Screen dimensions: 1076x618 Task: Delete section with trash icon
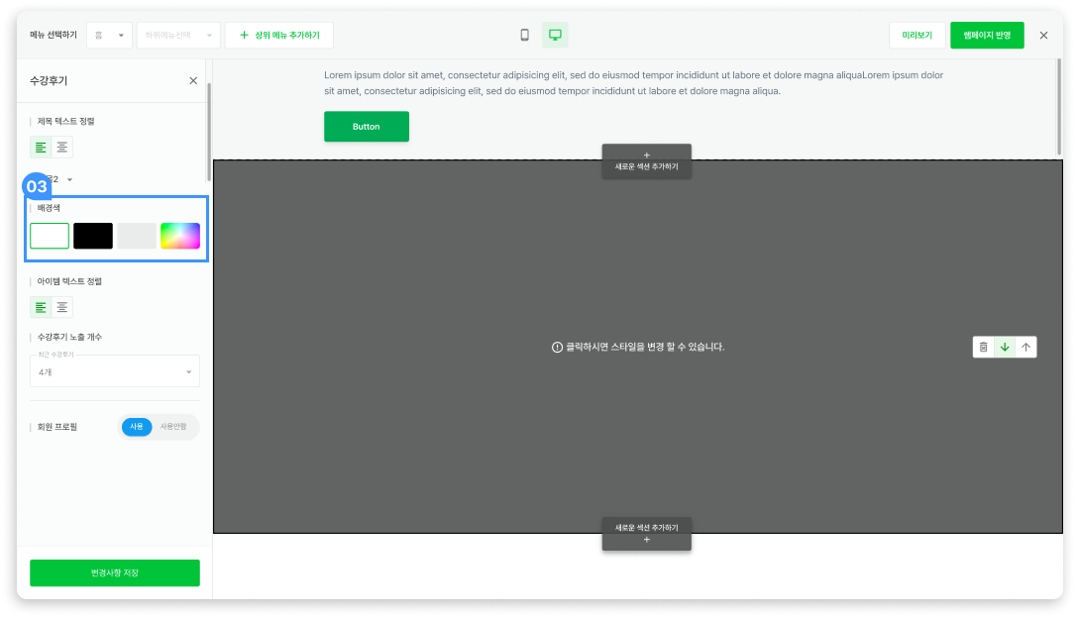pos(983,347)
